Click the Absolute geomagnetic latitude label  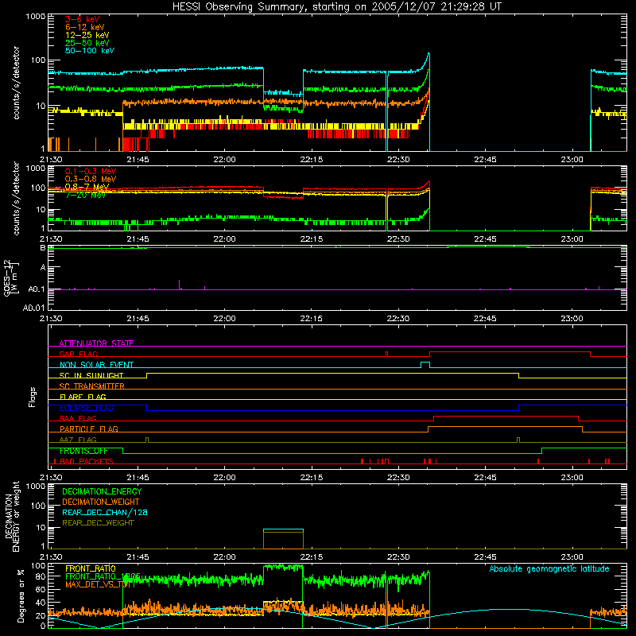pyautogui.click(x=549, y=568)
